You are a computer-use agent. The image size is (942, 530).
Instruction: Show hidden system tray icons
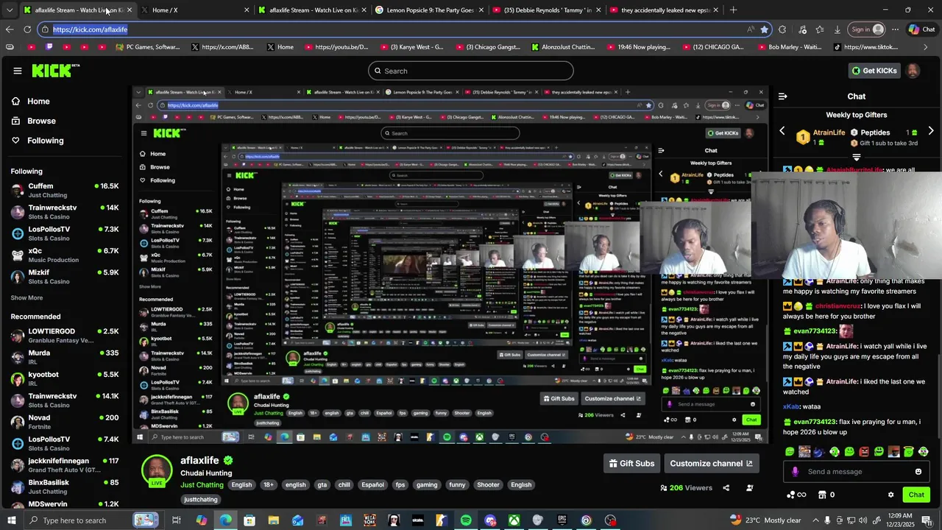[815, 520]
